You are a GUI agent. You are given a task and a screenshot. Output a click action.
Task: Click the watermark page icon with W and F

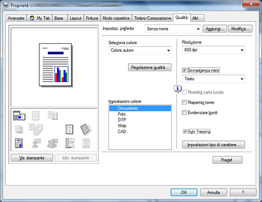(x=69, y=129)
